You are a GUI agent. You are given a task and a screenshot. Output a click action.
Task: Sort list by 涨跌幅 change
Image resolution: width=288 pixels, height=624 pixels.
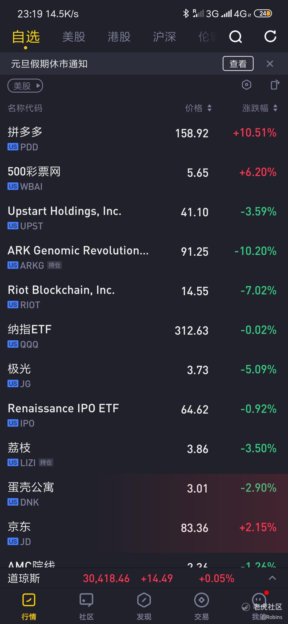point(260,108)
